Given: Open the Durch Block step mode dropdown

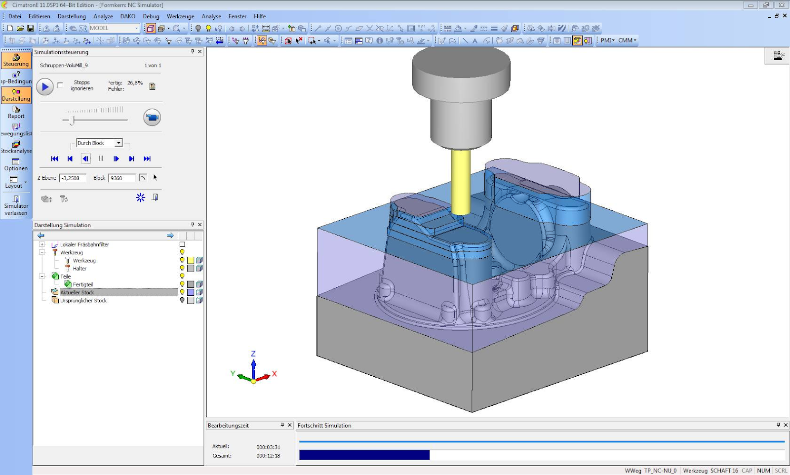Looking at the screenshot, I should 118,143.
